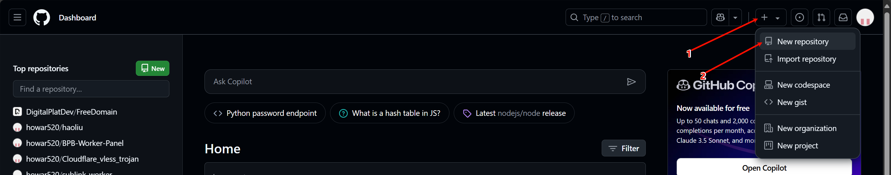
Task: Choose Import repository menu item
Action: 806,59
